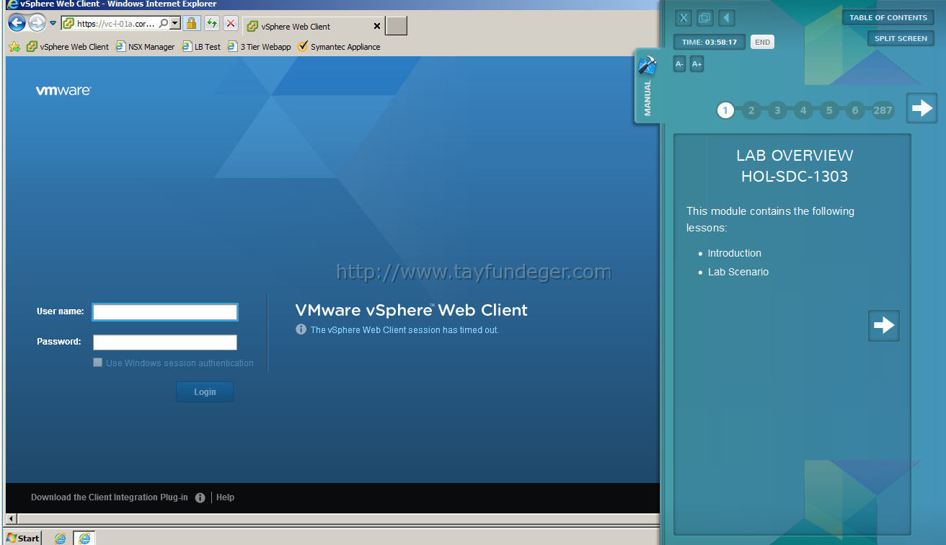
Task: Jump to manual page 6
Action: point(855,110)
